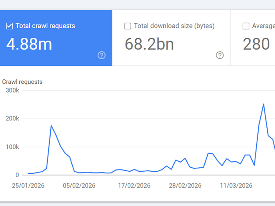
Task: Select the 4.88m crawl requests figure
Action: tap(29, 44)
